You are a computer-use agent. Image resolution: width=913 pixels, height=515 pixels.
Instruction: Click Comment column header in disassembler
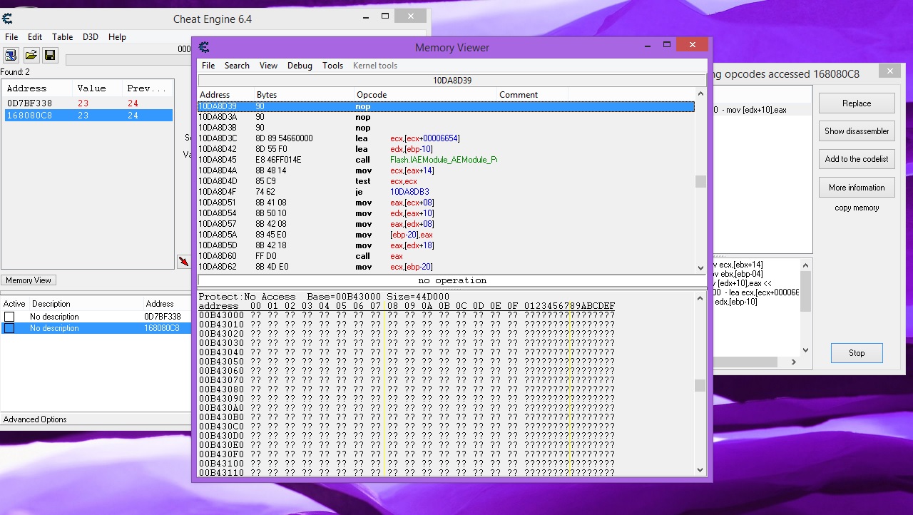pos(532,95)
